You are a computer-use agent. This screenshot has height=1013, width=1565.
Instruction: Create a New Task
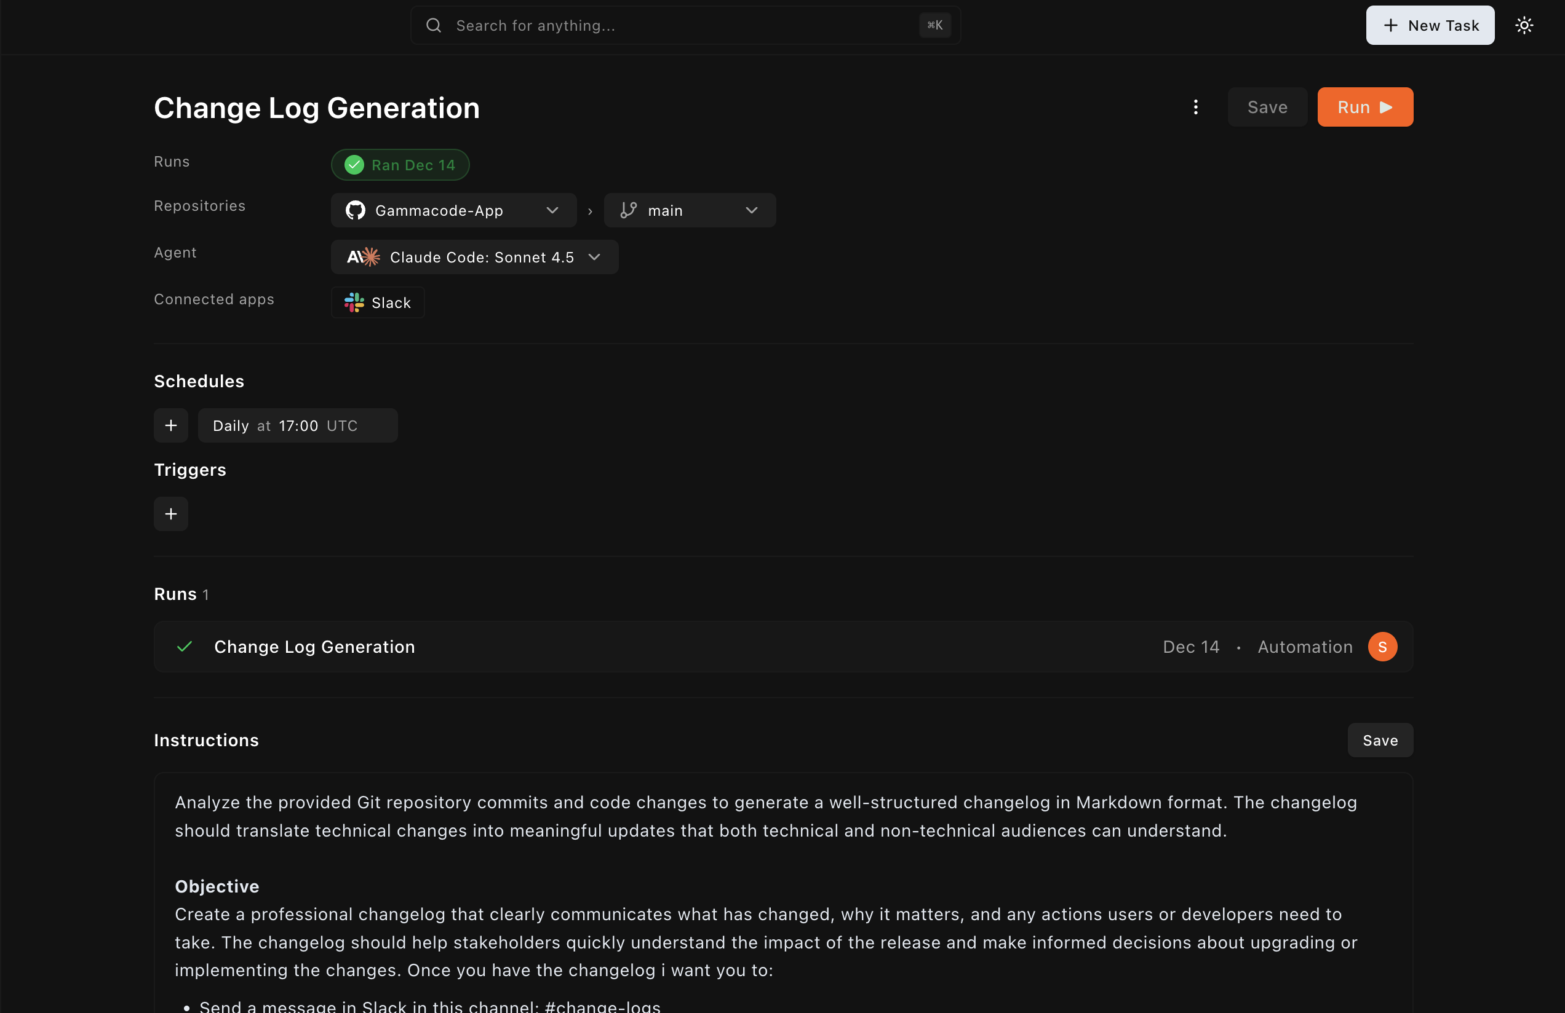point(1430,26)
